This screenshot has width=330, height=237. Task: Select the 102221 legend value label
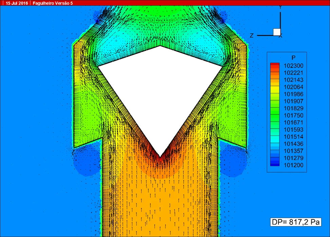tap(293, 73)
